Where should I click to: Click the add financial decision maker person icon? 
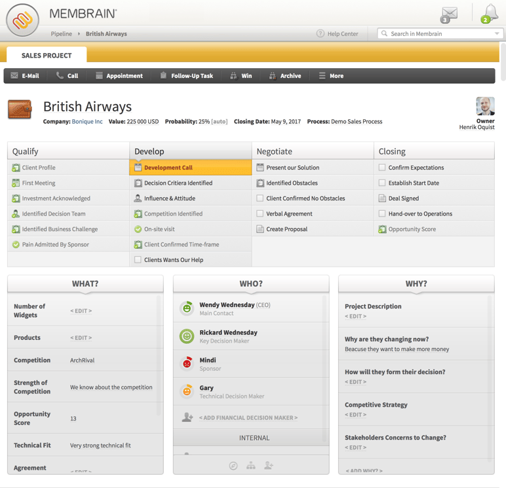pyautogui.click(x=187, y=417)
